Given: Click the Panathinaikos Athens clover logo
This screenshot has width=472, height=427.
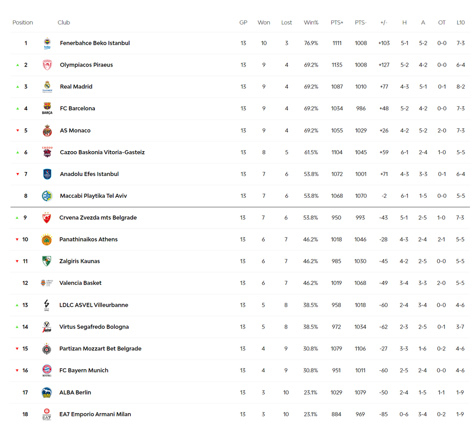Looking at the screenshot, I should [47, 240].
